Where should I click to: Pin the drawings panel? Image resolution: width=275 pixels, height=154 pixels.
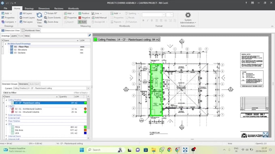click(x=89, y=35)
